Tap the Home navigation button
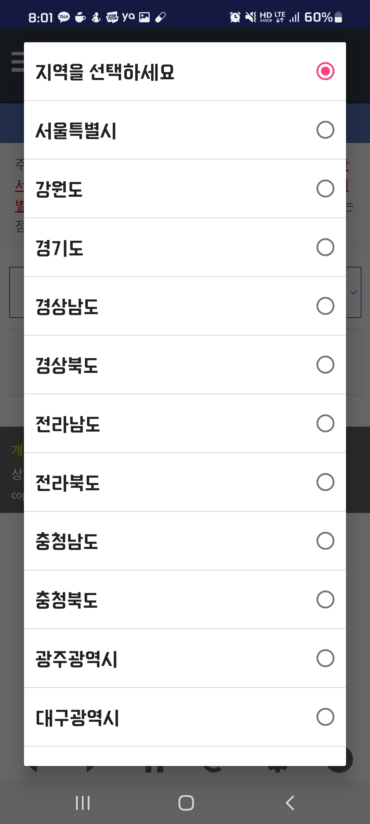Image resolution: width=370 pixels, height=824 pixels. coord(185,803)
